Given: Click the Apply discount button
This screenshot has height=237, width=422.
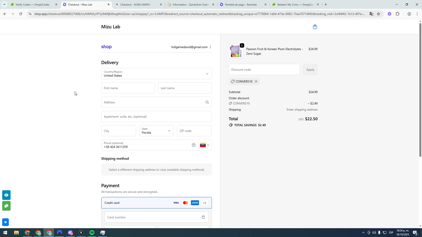Looking at the screenshot, I should click(x=310, y=70).
